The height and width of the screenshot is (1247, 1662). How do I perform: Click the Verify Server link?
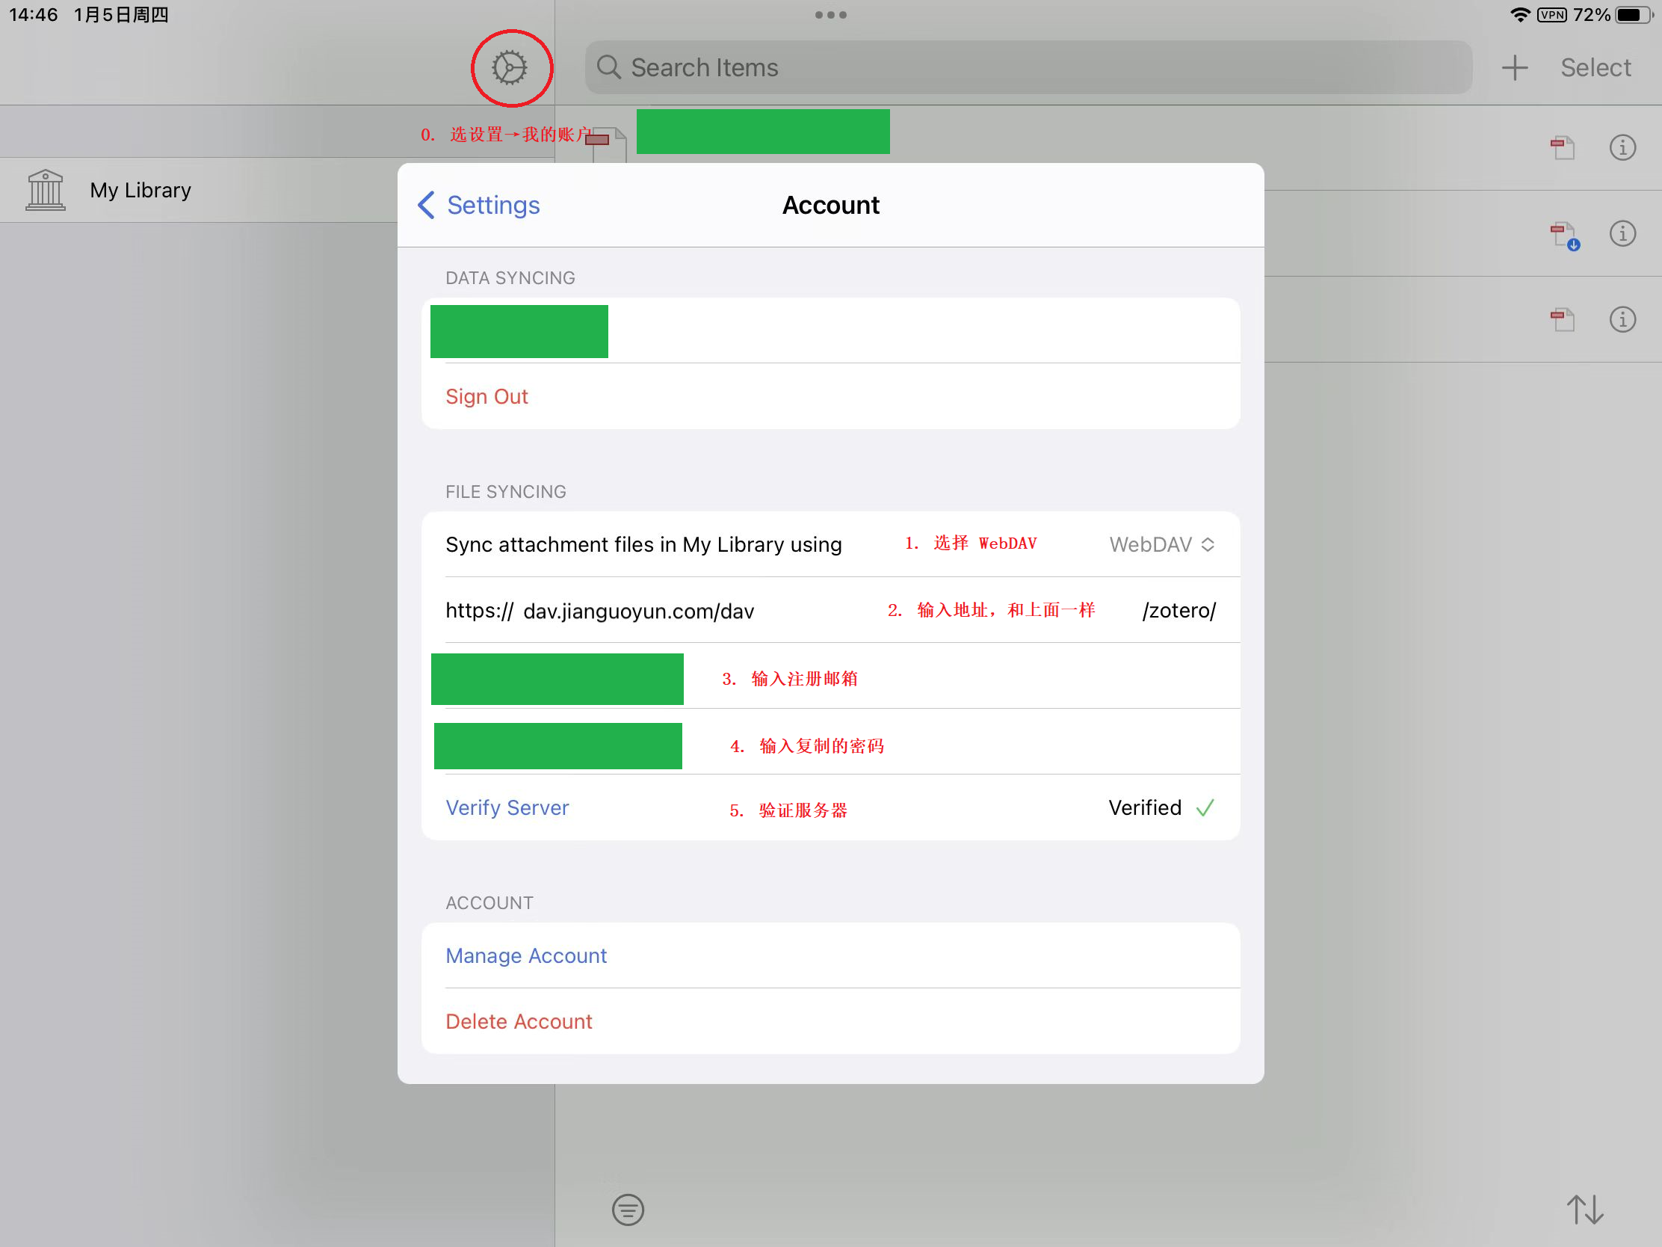pos(509,807)
